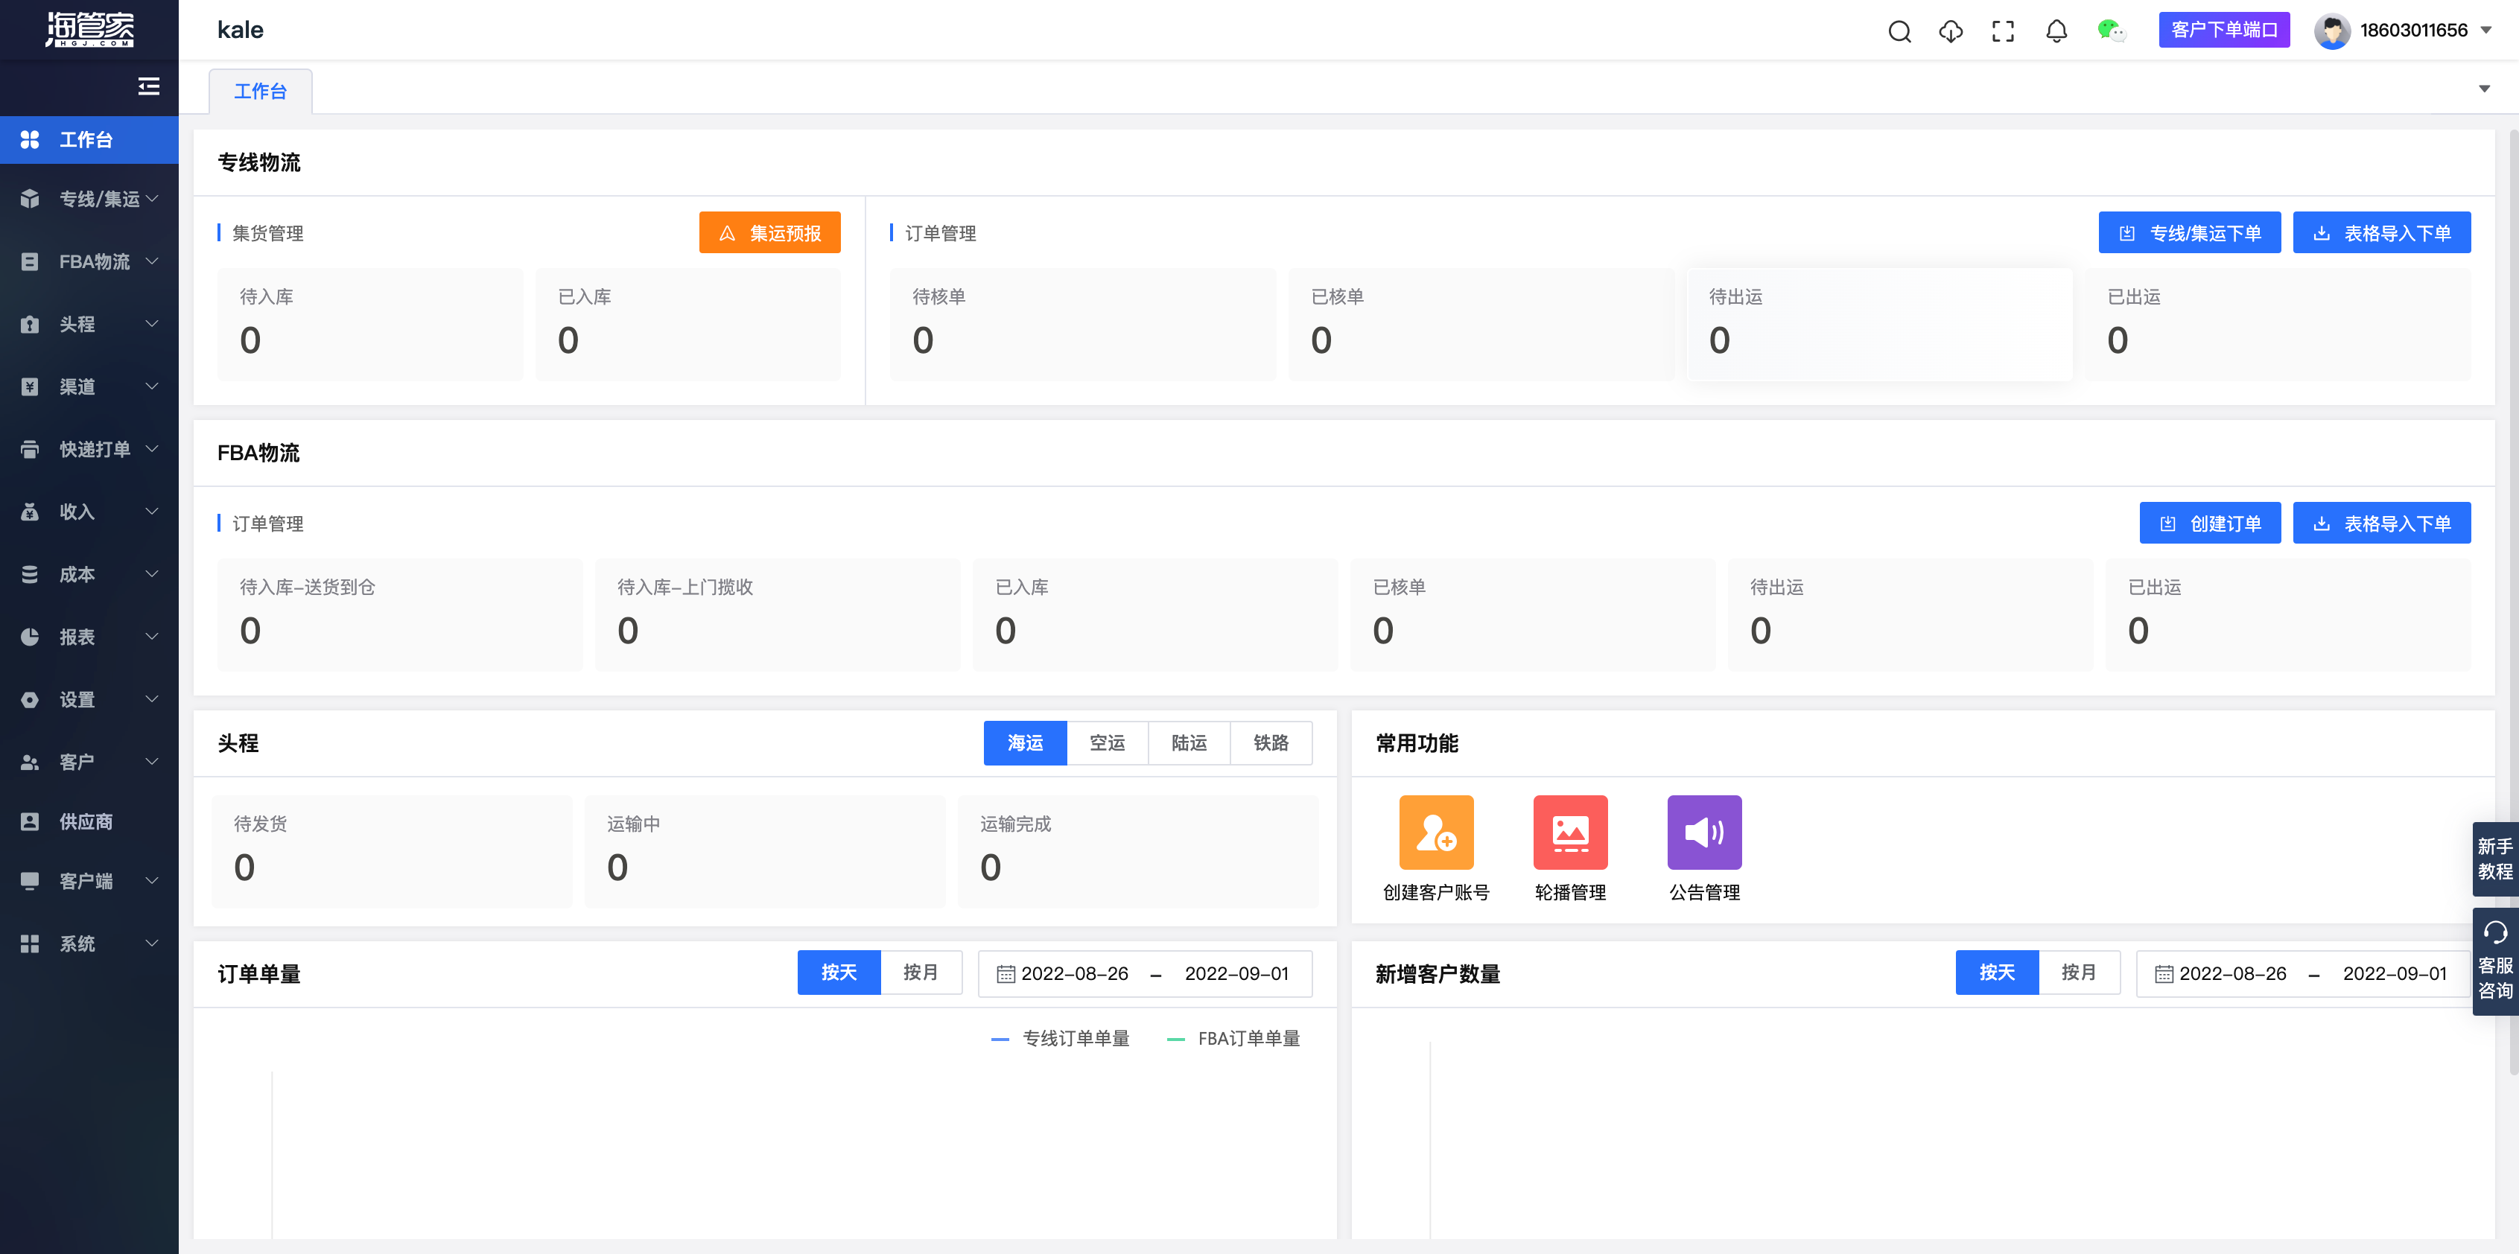Screen dimensions: 2519x1254
Task: Open the 新手教程 side widget
Action: pos(2495,859)
